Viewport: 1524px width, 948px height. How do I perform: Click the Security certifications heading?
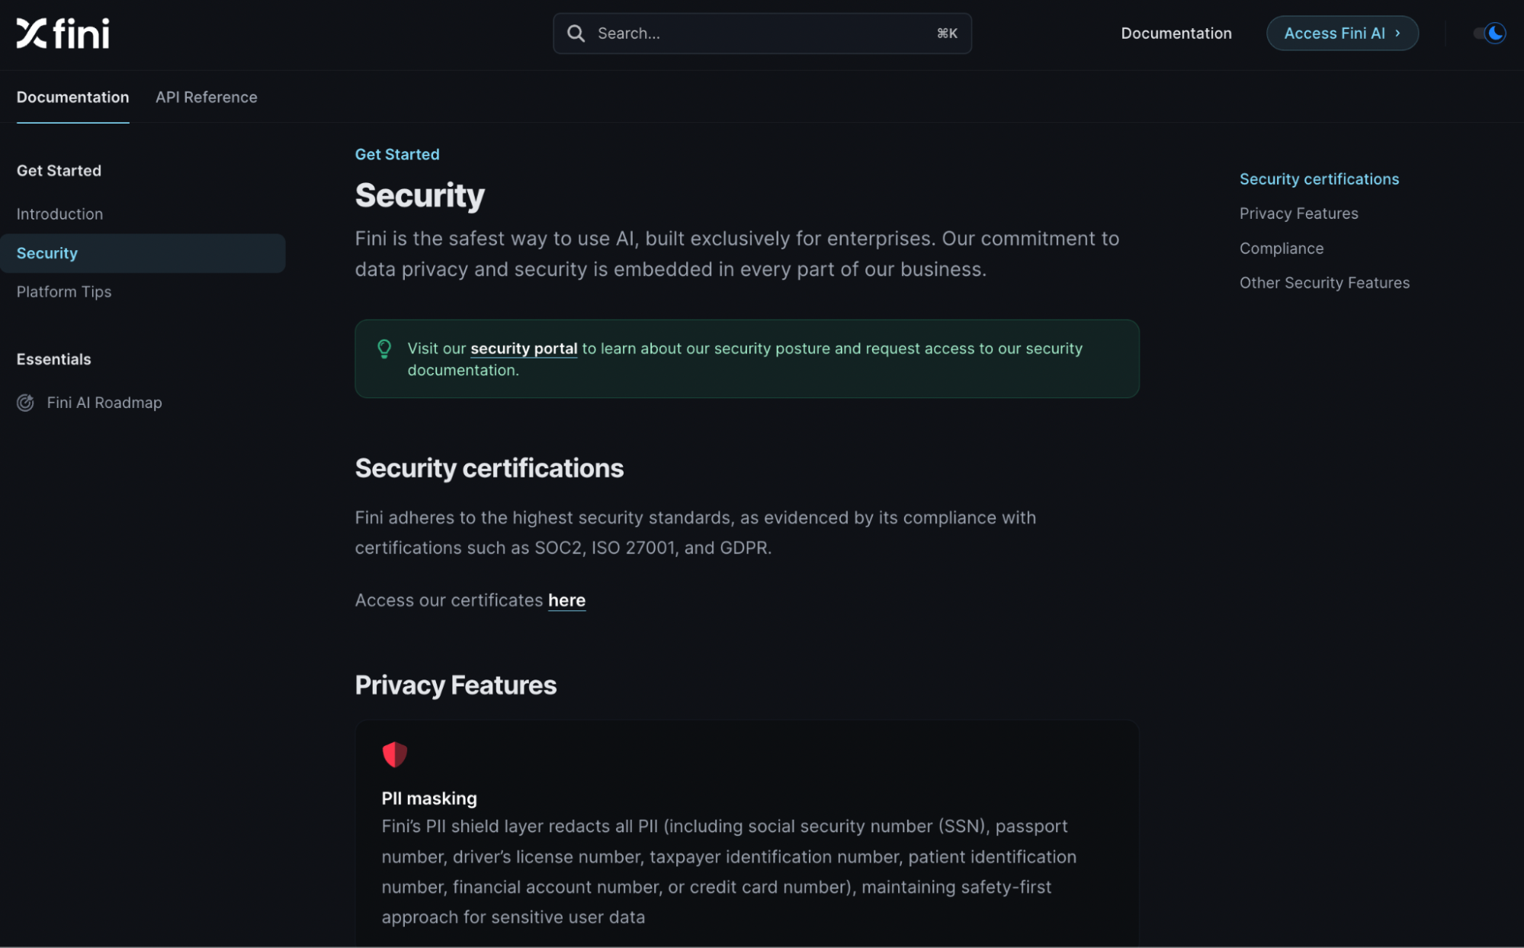click(489, 468)
